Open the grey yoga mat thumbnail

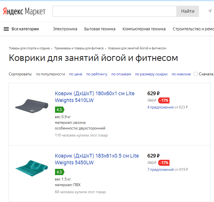pyautogui.click(x=32, y=106)
